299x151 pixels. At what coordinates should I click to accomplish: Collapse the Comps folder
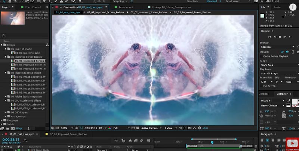[1, 45]
